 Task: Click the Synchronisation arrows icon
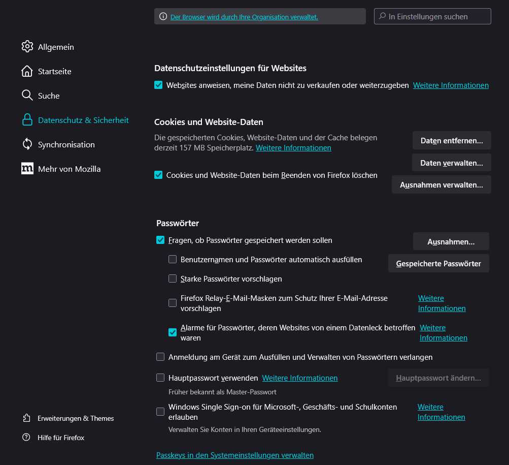[27, 144]
